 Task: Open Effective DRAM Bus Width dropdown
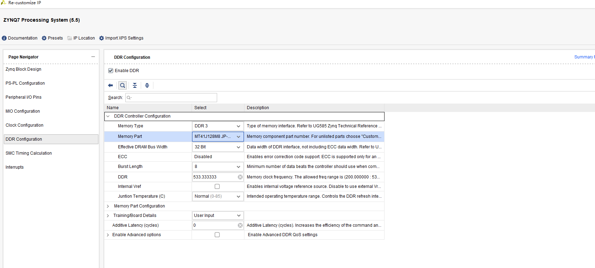[218, 147]
